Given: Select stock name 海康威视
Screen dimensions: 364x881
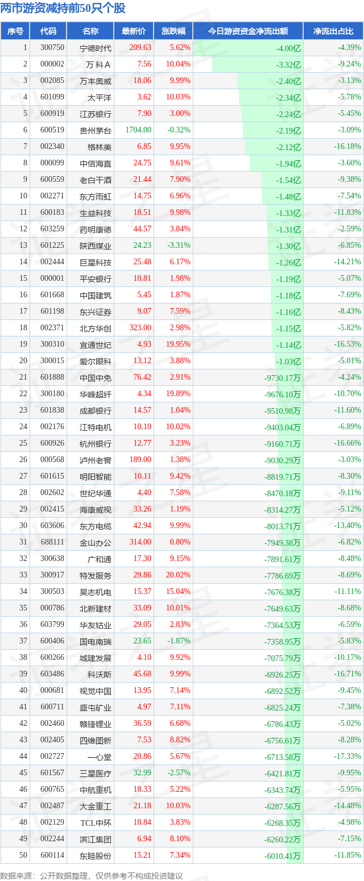Looking at the screenshot, I should tap(96, 510).
